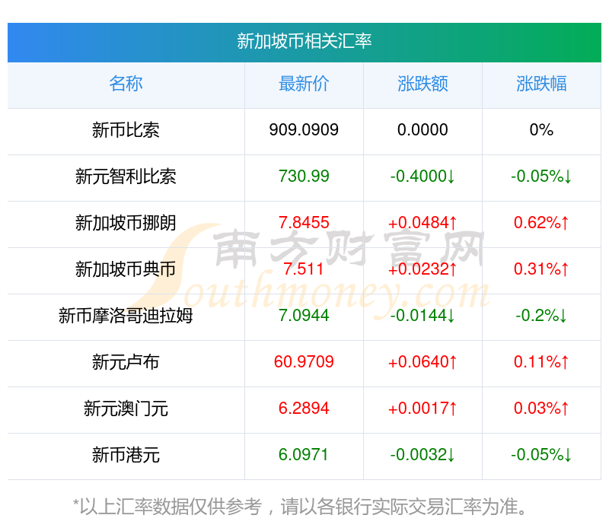
Task: Click the change value -0.0032↓
Action: pyautogui.click(x=422, y=454)
